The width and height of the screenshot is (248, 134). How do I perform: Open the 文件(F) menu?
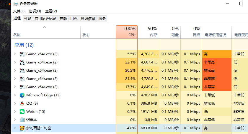tap(19, 11)
